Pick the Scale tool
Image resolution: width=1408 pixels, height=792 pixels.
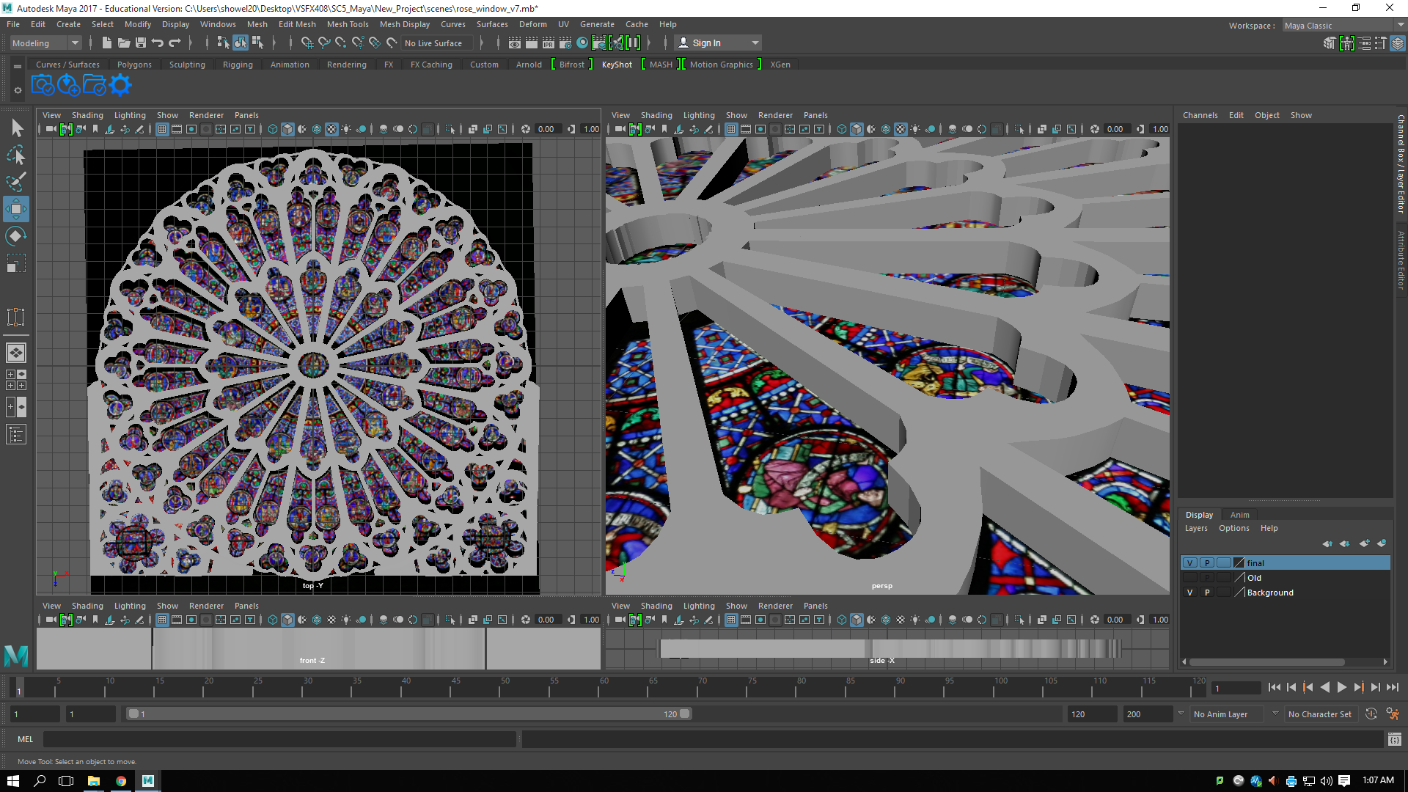coord(16,263)
